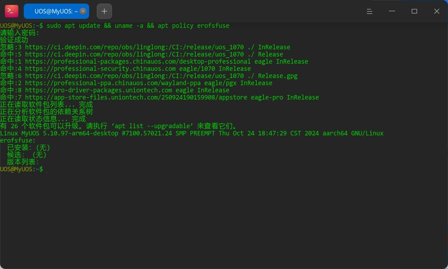Click '正在读取状态信息... 完成' line
This screenshot has width=448, height=269.
(43, 119)
